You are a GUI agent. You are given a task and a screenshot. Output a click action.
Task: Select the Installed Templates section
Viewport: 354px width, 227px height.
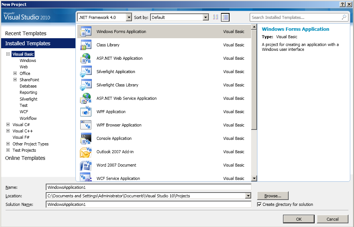38,43
